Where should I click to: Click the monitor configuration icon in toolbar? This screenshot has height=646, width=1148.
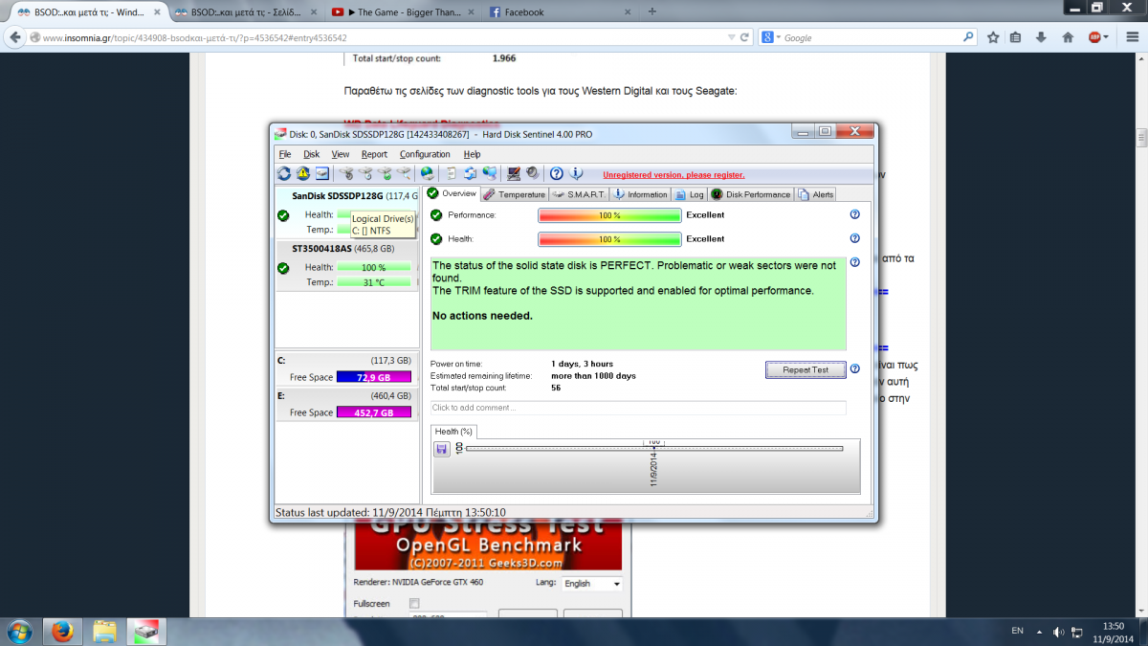(514, 173)
